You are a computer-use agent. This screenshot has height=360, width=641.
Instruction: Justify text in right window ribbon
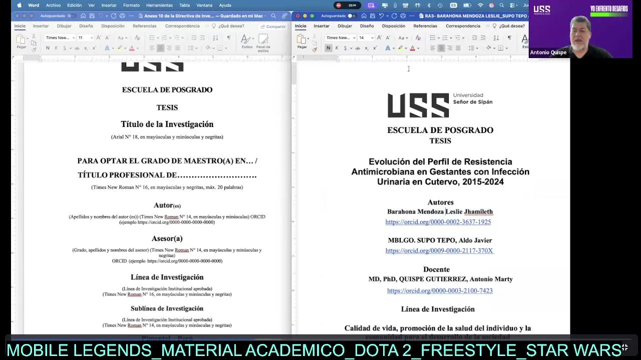(x=458, y=48)
